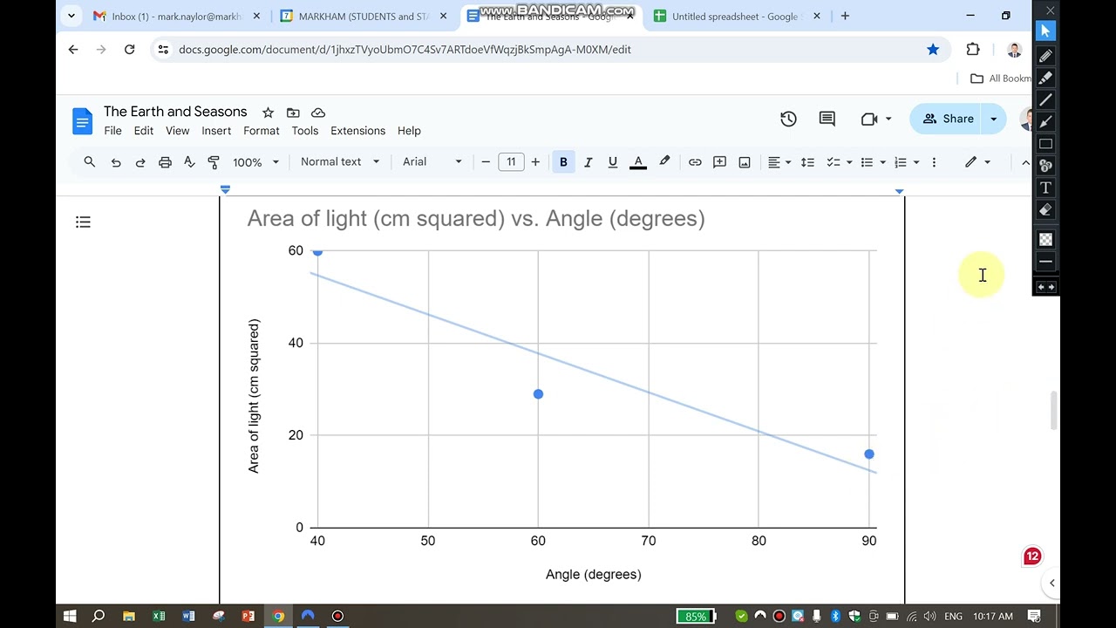Select the Bandicam eraser tool
The height and width of the screenshot is (628, 1116).
coord(1045,209)
